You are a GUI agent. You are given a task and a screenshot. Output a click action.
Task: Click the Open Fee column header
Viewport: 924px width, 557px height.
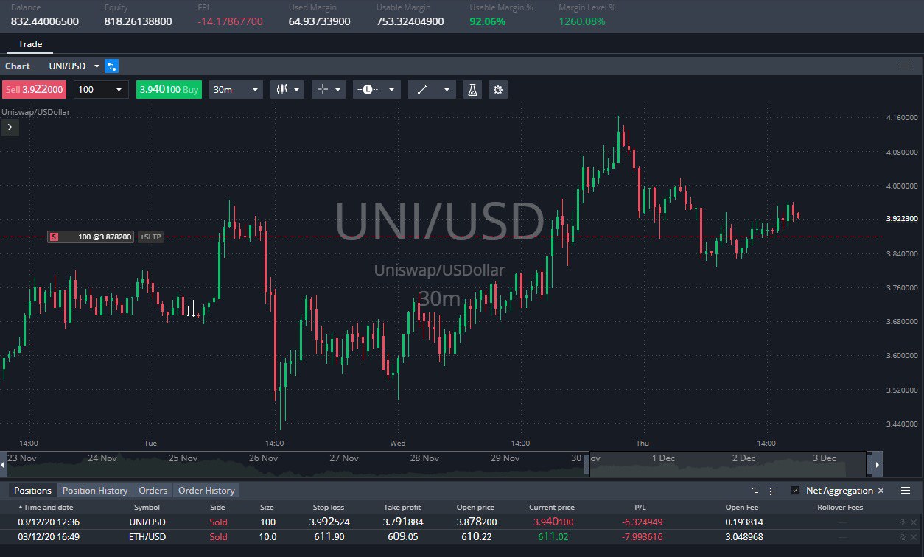[741, 508]
